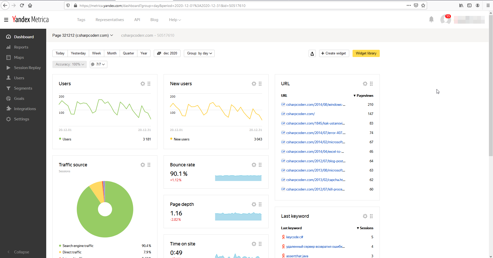
Task: Click the Widget library button
Action: point(366,53)
